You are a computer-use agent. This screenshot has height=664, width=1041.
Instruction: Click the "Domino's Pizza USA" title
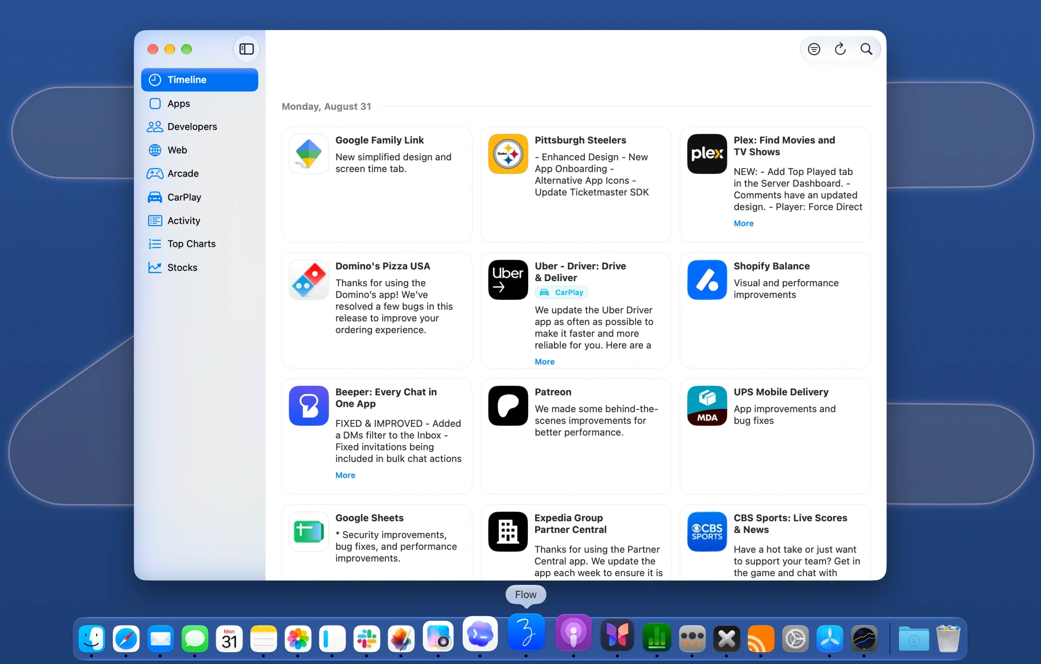pyautogui.click(x=383, y=266)
